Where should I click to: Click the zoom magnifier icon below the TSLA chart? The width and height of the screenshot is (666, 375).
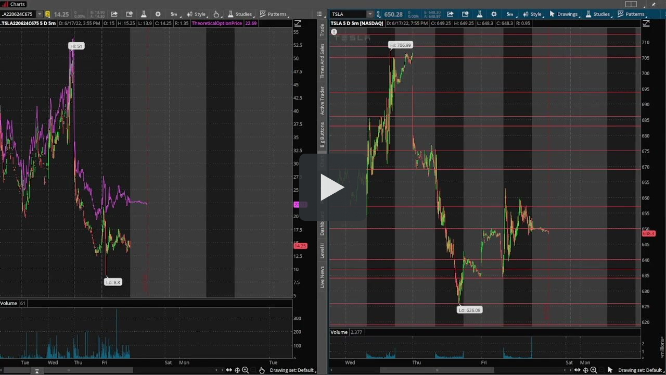tap(593, 370)
